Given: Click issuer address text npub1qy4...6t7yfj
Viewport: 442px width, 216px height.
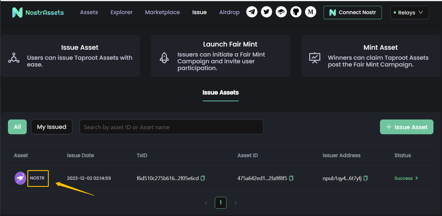Looking at the screenshot, I should pyautogui.click(x=342, y=178).
